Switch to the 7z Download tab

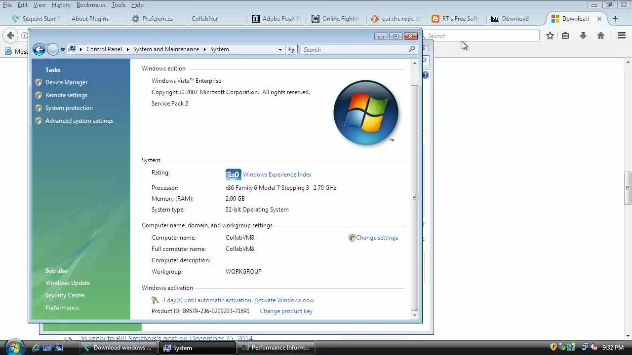pyautogui.click(x=514, y=19)
